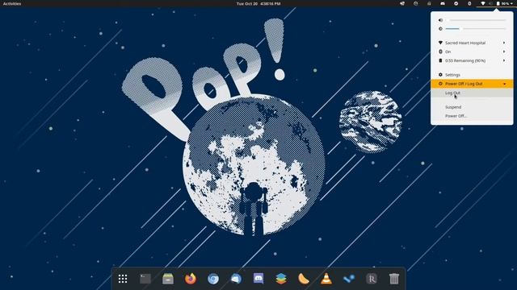Viewport: 517px width, 290px height.
Task: Open the Chromium browser dock icon
Action: point(213,279)
